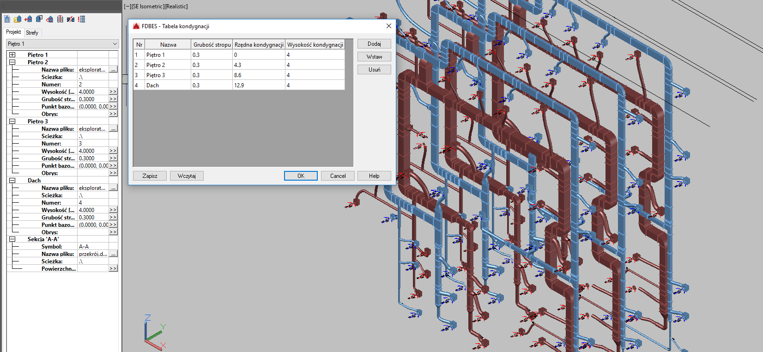Click the building vertical section icon

point(60,19)
